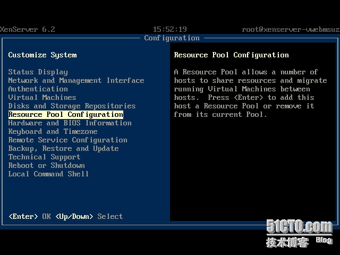Click the root@xenserver hostname text

pyautogui.click(x=291, y=30)
